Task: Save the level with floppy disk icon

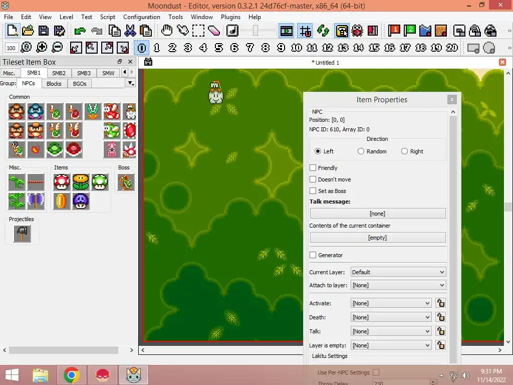Action: (44, 31)
